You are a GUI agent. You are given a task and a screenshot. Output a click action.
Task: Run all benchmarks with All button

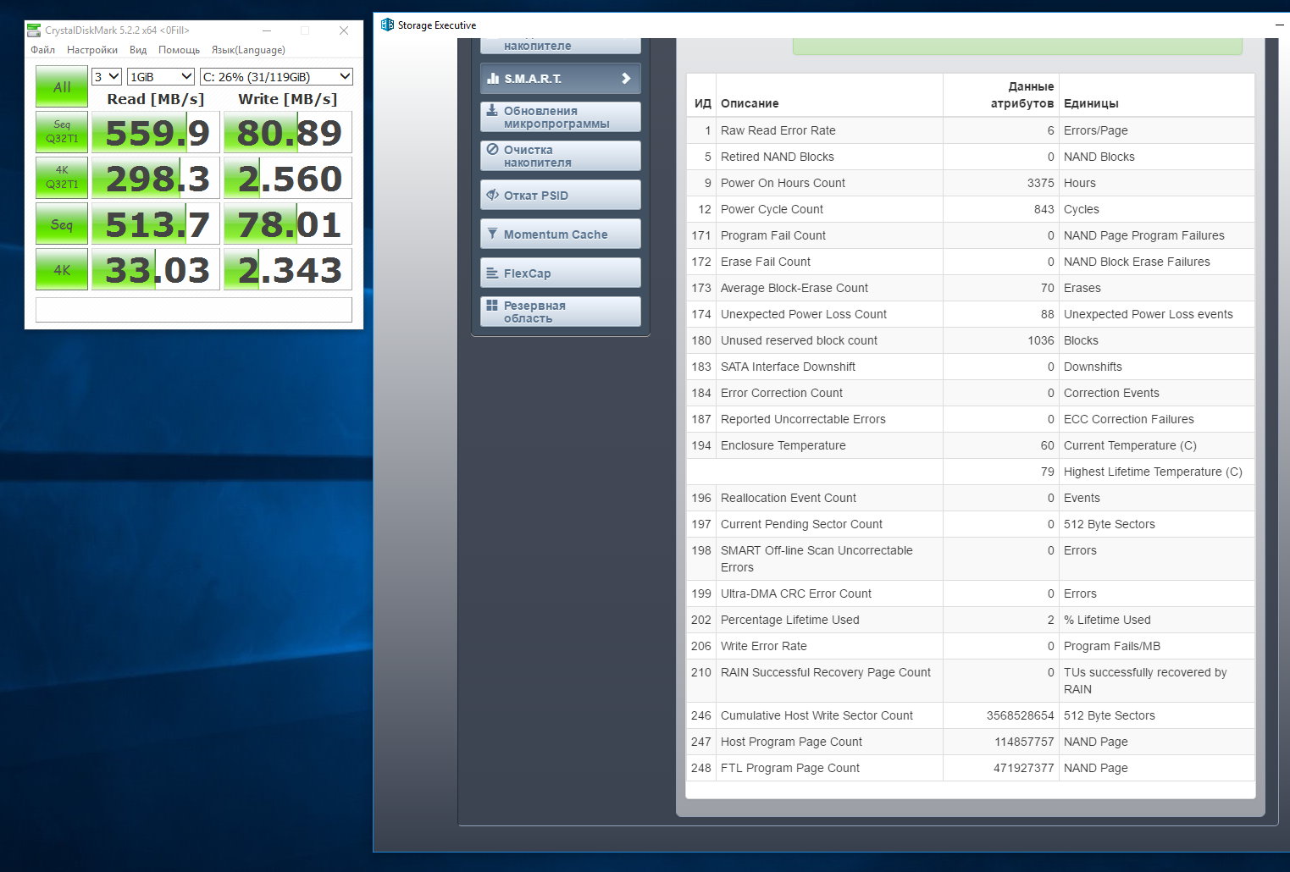click(x=62, y=86)
